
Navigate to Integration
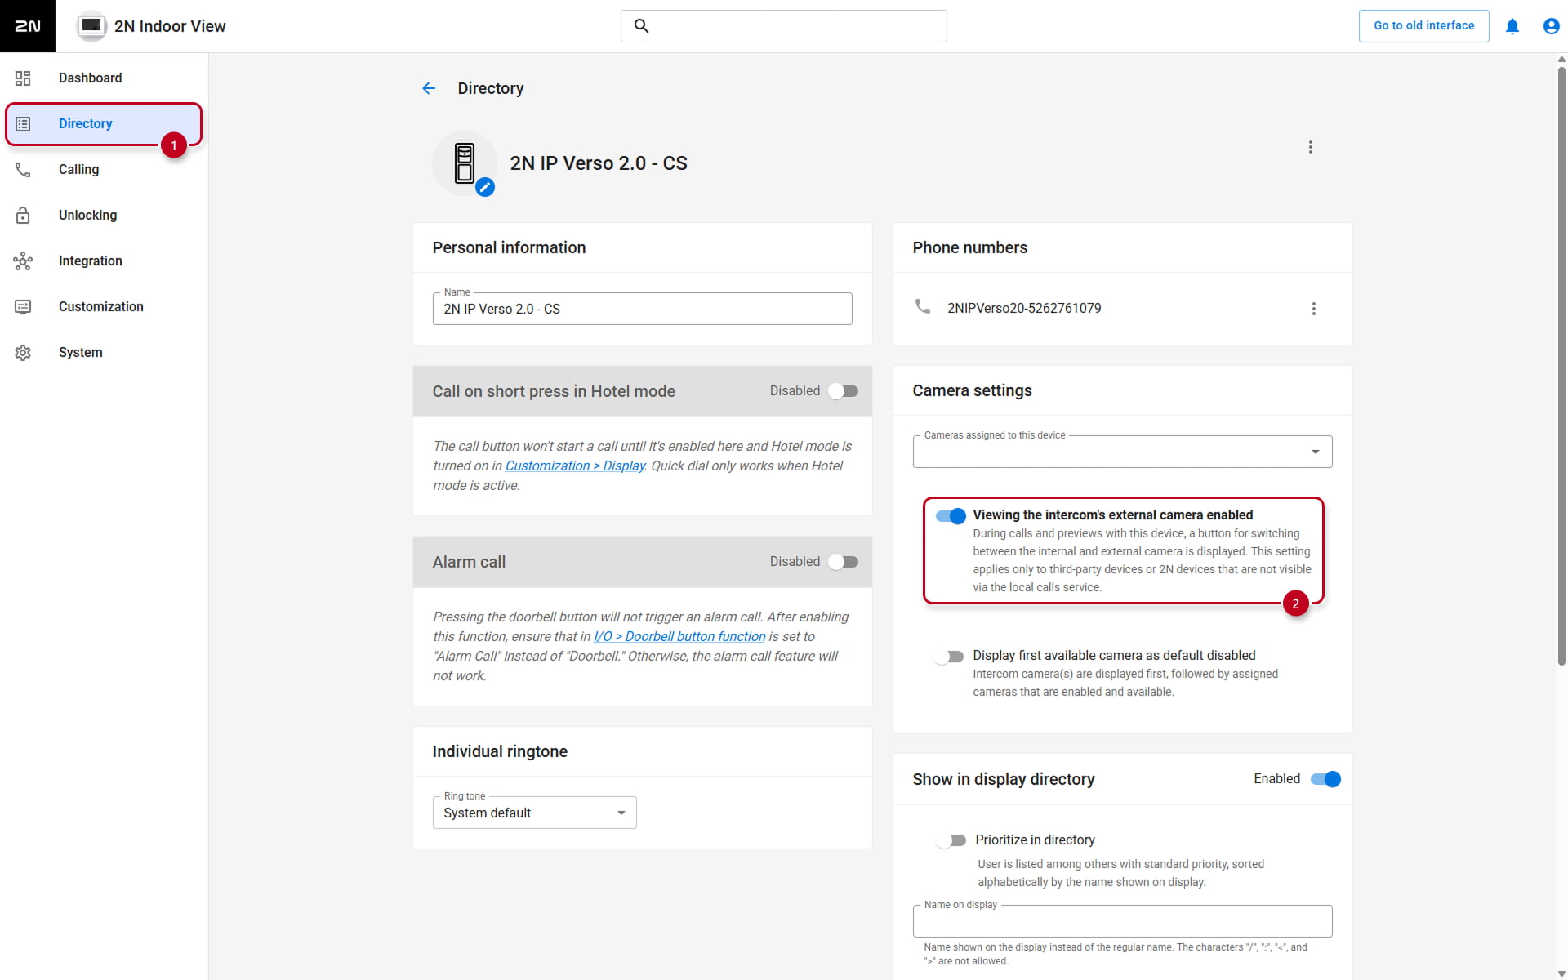coord(105,261)
